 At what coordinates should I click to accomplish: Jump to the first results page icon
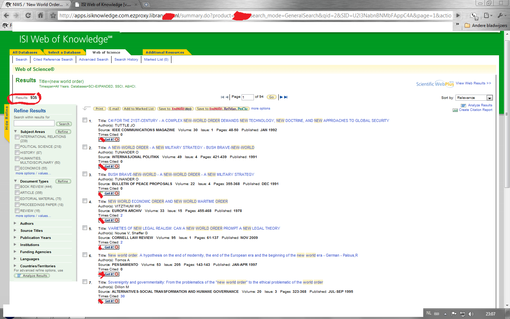tap(222, 97)
